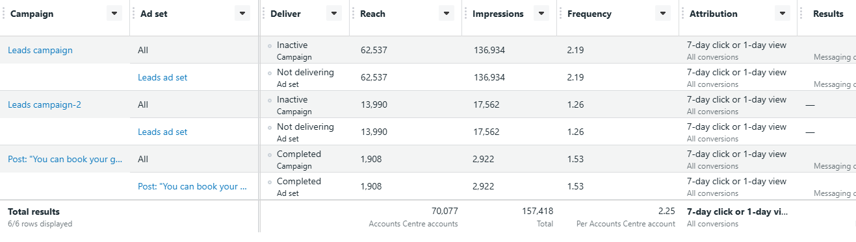The width and height of the screenshot is (856, 242).
Task: Select Leads campaign-2 reach value 13,990
Action: 374,104
